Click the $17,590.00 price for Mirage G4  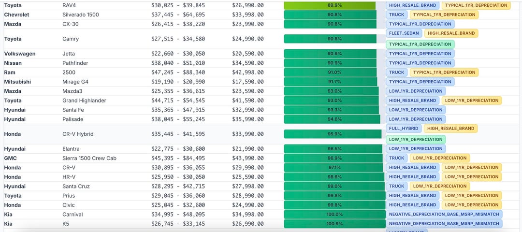[247, 82]
